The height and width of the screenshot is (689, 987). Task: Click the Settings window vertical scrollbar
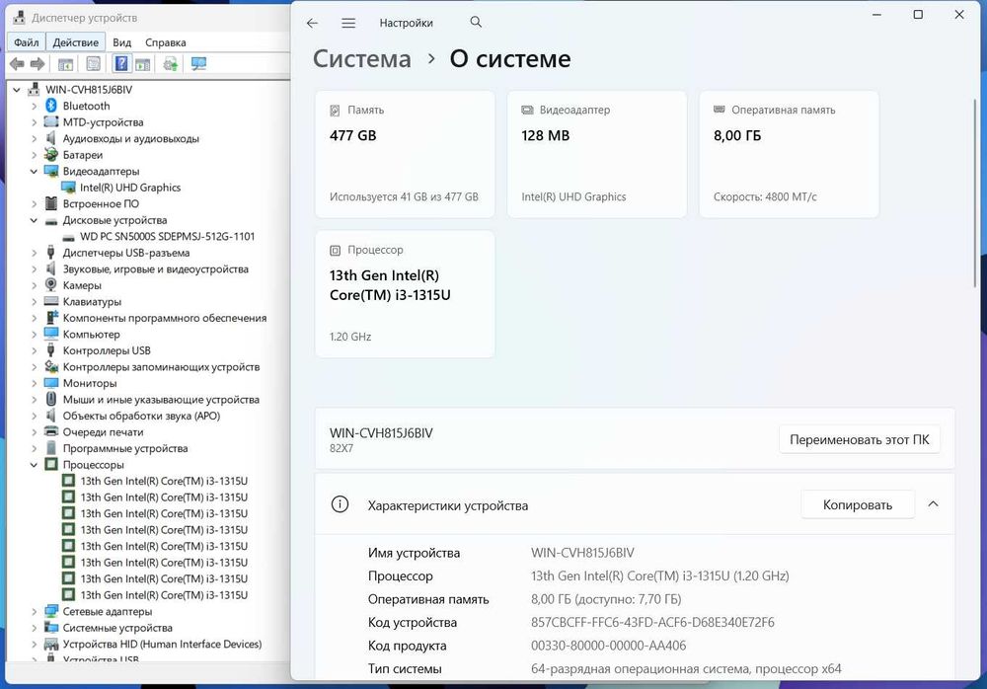[x=975, y=192]
